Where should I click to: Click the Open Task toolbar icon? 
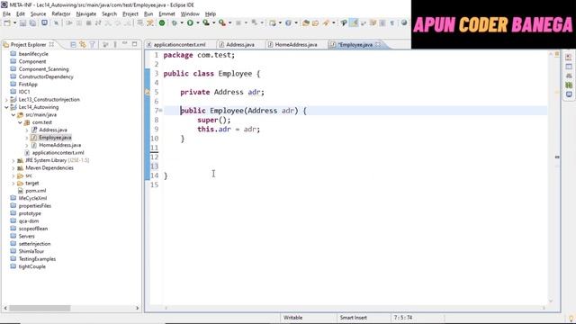coord(316,22)
